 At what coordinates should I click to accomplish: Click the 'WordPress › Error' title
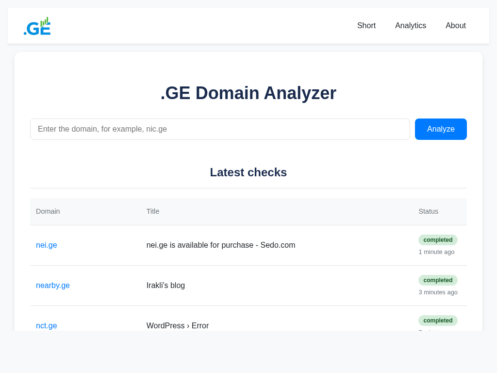[178, 325]
